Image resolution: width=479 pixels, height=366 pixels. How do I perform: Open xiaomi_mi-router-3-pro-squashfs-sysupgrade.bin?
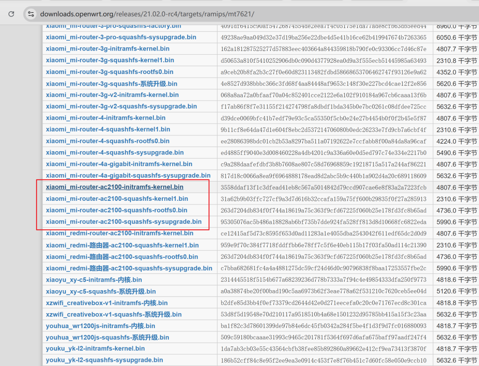click(121, 37)
